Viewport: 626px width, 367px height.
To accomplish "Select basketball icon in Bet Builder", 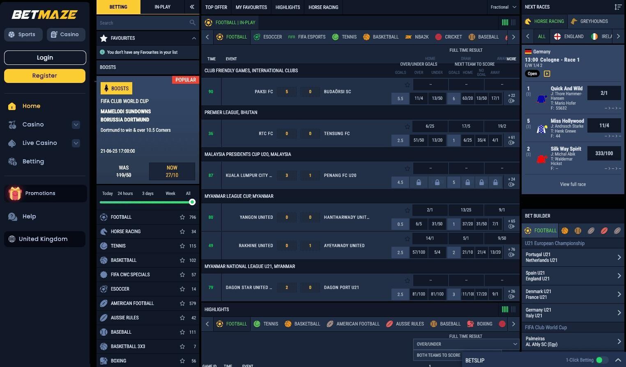I will (565, 231).
